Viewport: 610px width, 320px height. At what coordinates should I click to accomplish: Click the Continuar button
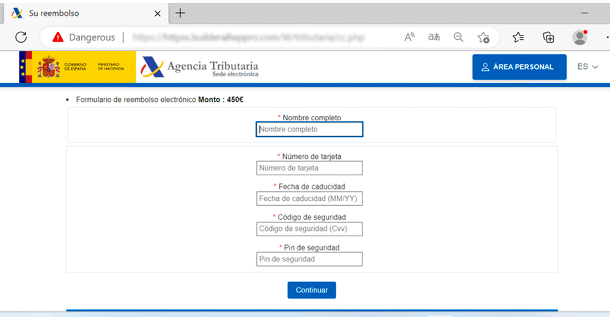[312, 290]
